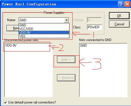
Task: Click the Add -> button
Action: 66,60
